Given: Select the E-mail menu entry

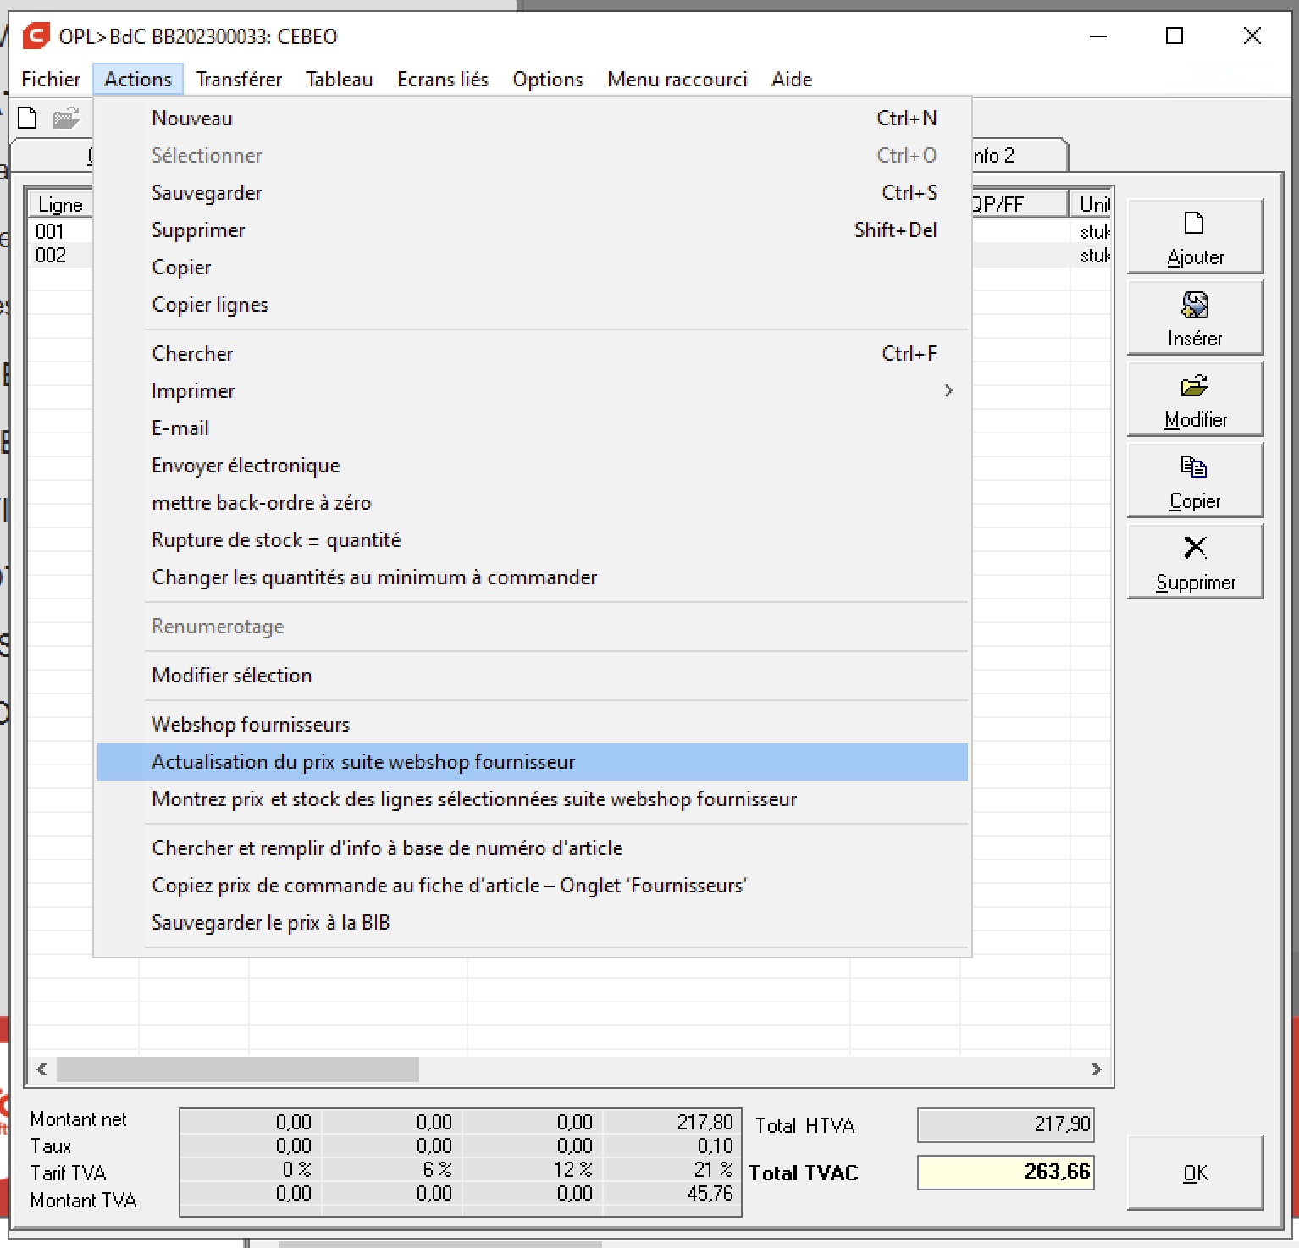Looking at the screenshot, I should (x=533, y=428).
